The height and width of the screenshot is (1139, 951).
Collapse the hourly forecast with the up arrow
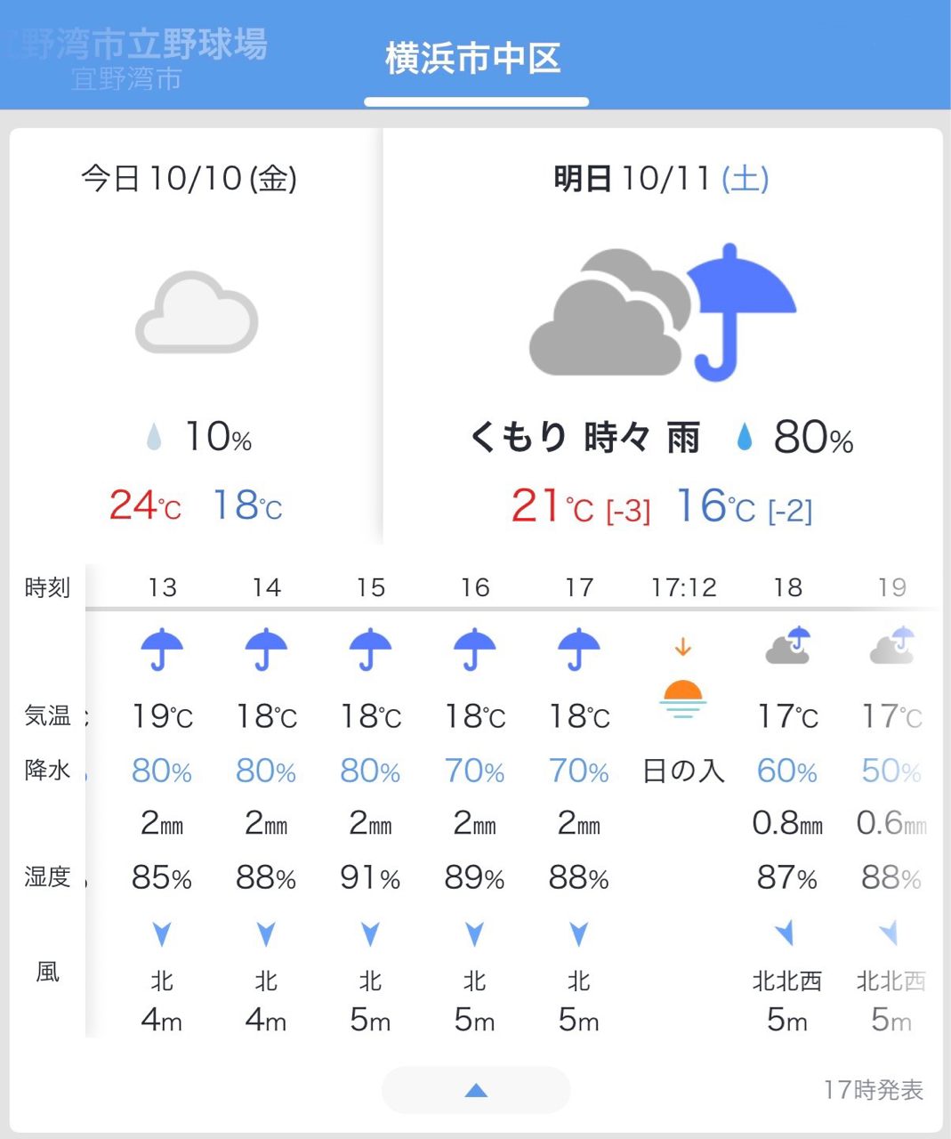[x=476, y=1090]
